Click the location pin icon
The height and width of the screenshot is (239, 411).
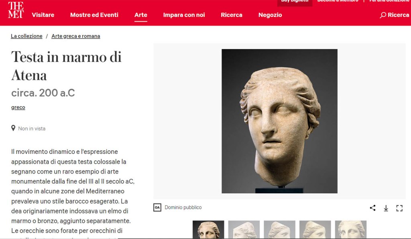coord(13,128)
